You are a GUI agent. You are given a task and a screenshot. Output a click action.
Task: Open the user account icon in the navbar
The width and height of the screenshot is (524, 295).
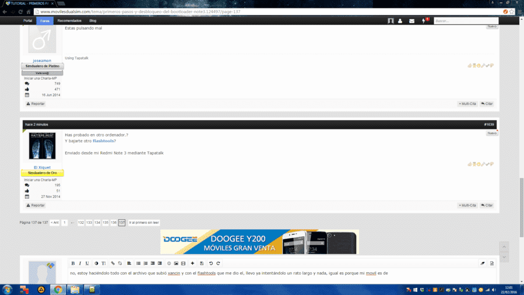[x=400, y=21]
